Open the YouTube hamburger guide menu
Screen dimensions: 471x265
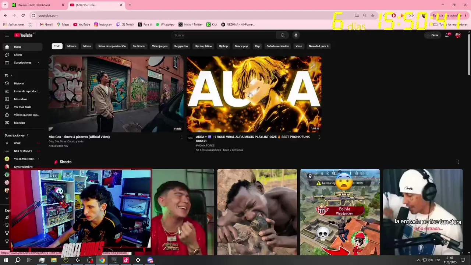click(7, 35)
